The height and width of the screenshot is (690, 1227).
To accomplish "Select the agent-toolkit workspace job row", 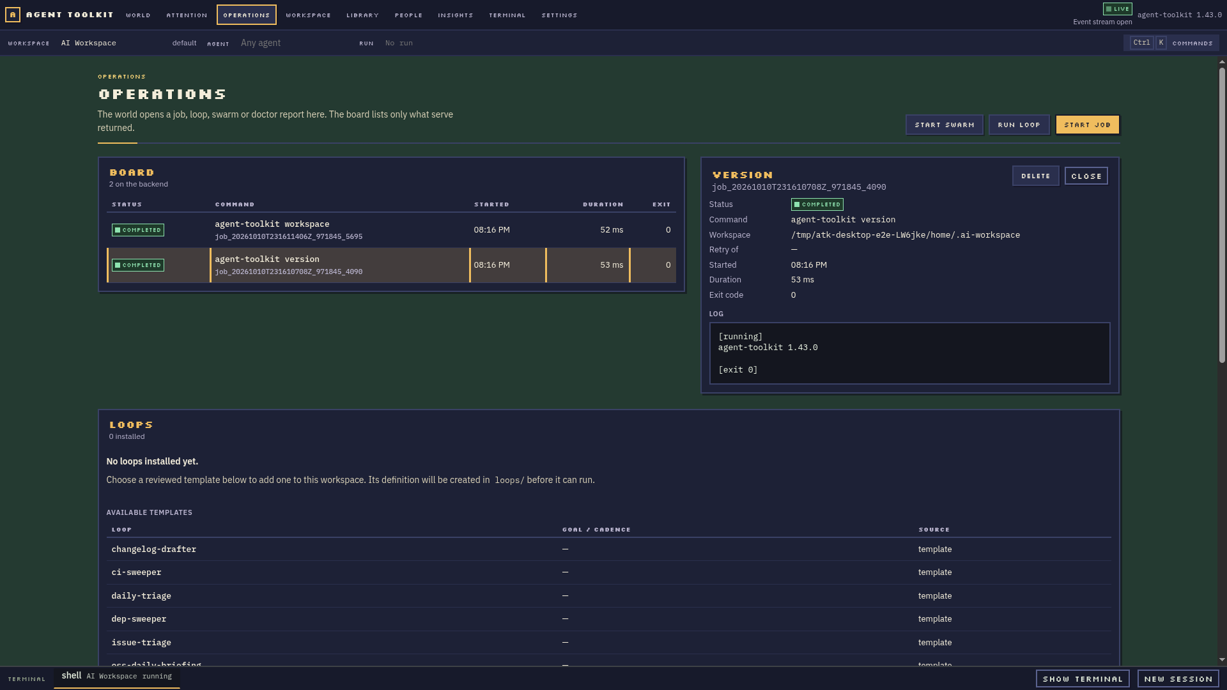I will [x=391, y=230].
